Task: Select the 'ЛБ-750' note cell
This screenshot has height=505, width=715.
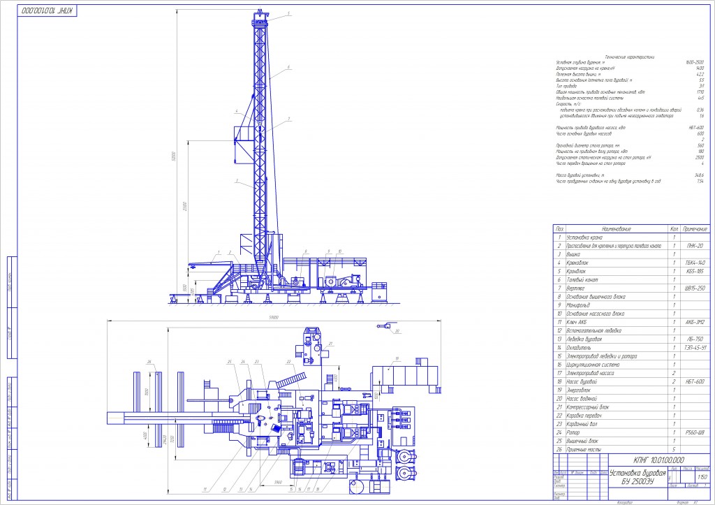Action: pyautogui.click(x=695, y=339)
